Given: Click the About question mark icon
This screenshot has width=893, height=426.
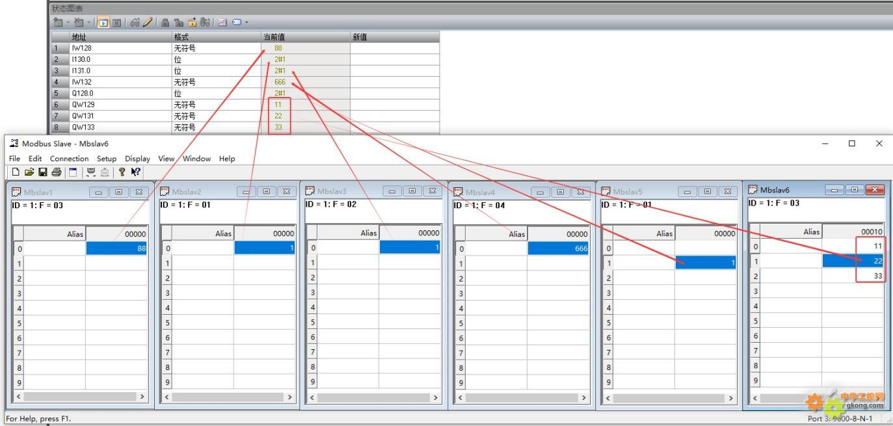Looking at the screenshot, I should [x=122, y=172].
